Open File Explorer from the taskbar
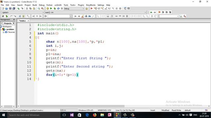 [x=102, y=115]
